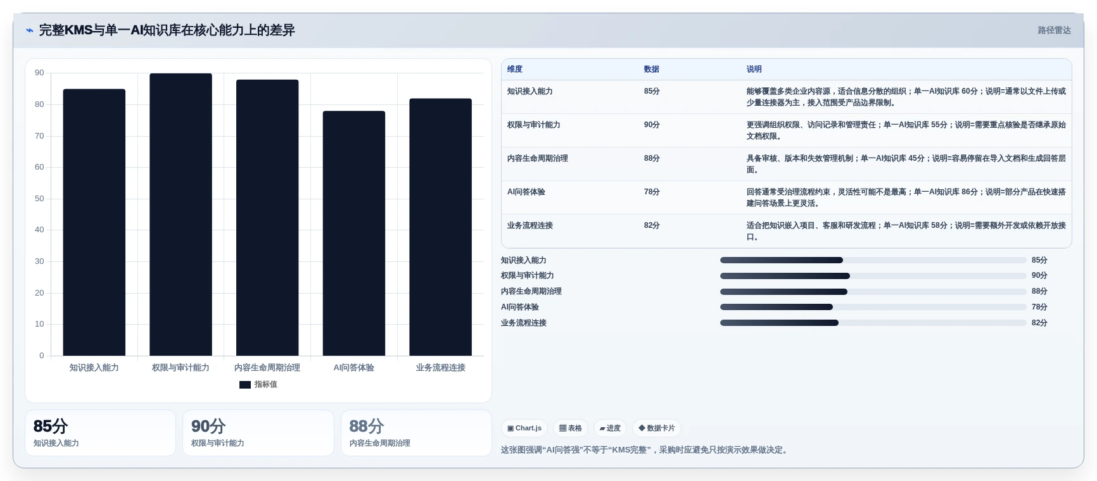Viewport: 1097px width, 481px height.
Task: Select the AI问答体验 chart bar
Action: click(354, 234)
